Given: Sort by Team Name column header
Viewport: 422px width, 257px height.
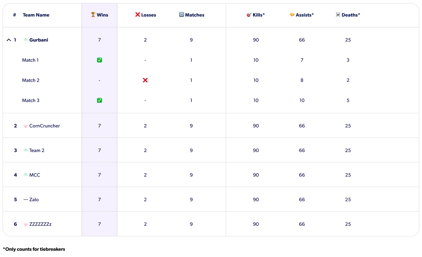Looking at the screenshot, I should 36,15.
